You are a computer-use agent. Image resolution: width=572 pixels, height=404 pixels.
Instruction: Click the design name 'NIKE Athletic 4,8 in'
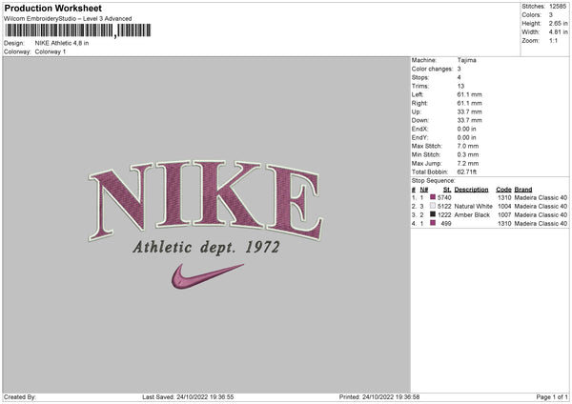pos(62,43)
